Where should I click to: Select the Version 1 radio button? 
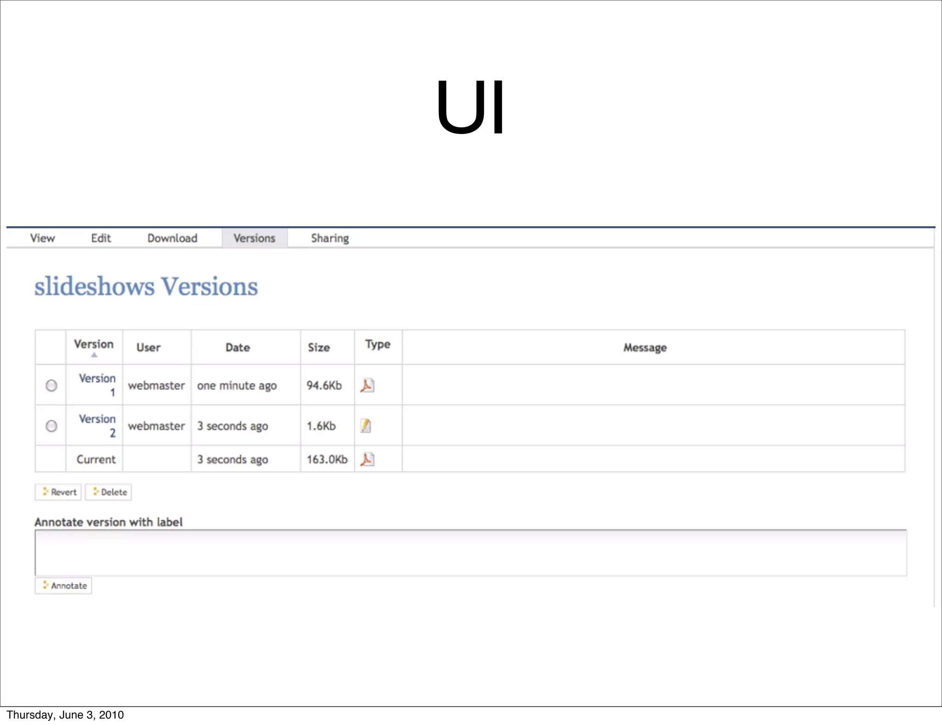[x=52, y=386]
